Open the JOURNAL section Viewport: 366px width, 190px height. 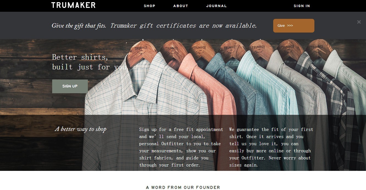click(x=217, y=6)
